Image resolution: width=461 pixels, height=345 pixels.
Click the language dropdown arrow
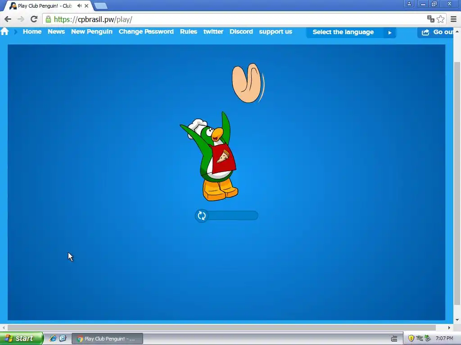point(390,32)
